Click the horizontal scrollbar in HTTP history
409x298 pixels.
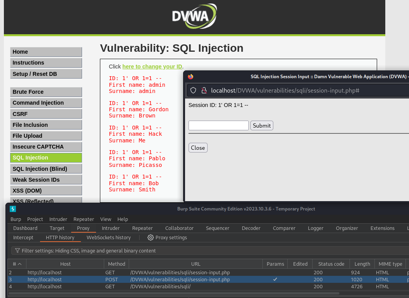coord(174,293)
